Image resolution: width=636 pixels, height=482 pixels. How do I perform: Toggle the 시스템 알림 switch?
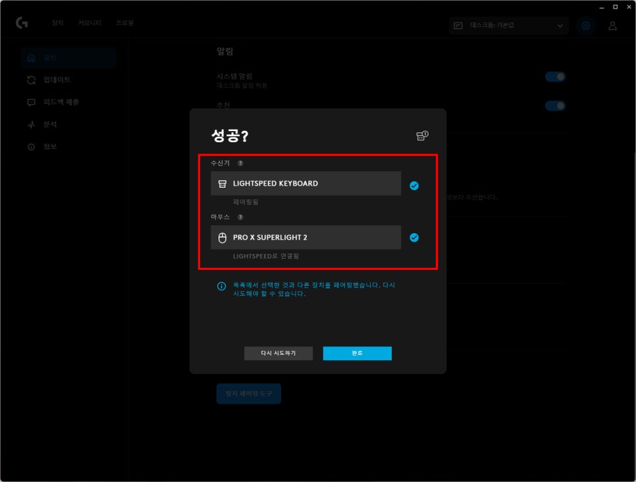555,77
